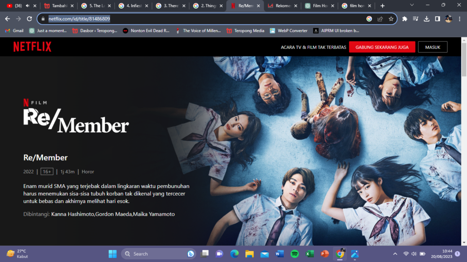Viewport: 467px width, 262px height.
Task: Open 'Nonton Evil Dead R...' bookmark
Action: (146, 30)
